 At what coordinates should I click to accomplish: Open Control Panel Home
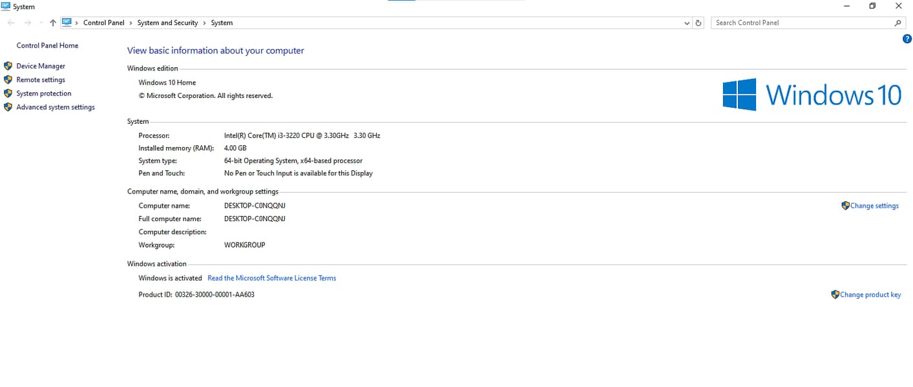click(47, 46)
